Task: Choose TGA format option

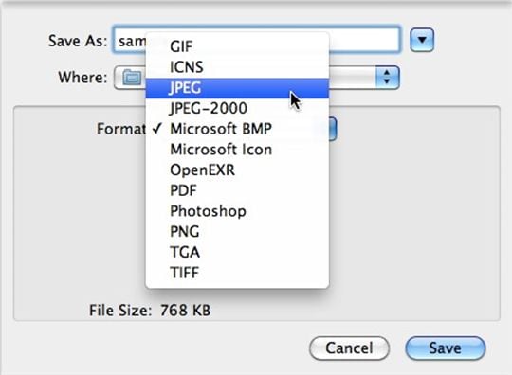Action: point(237,252)
